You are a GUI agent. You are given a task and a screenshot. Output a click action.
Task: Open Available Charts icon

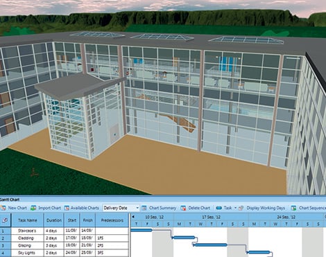pyautogui.click(x=67, y=208)
